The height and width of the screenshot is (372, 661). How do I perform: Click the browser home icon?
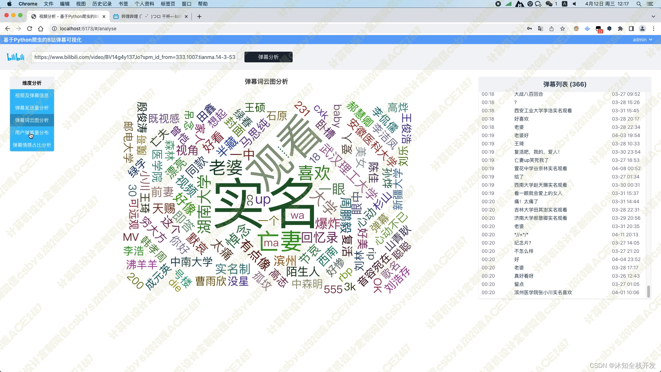tap(41, 29)
